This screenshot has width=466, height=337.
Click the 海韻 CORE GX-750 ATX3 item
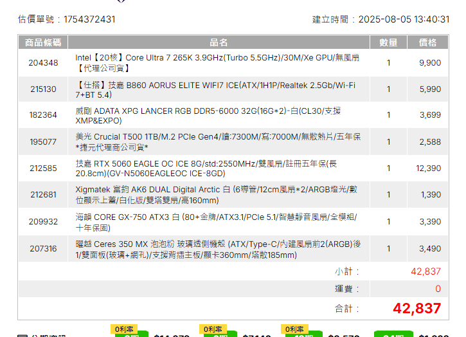216,222
